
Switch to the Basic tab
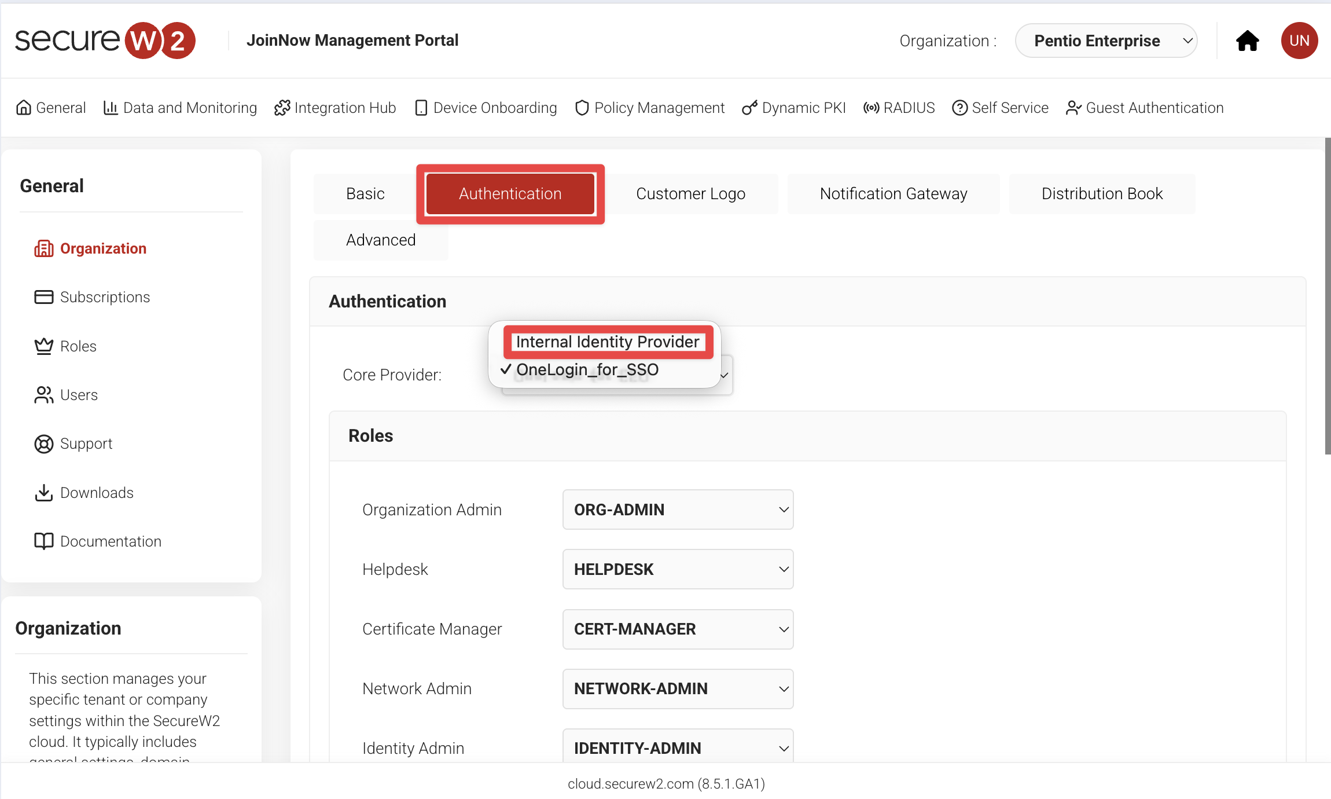(365, 193)
